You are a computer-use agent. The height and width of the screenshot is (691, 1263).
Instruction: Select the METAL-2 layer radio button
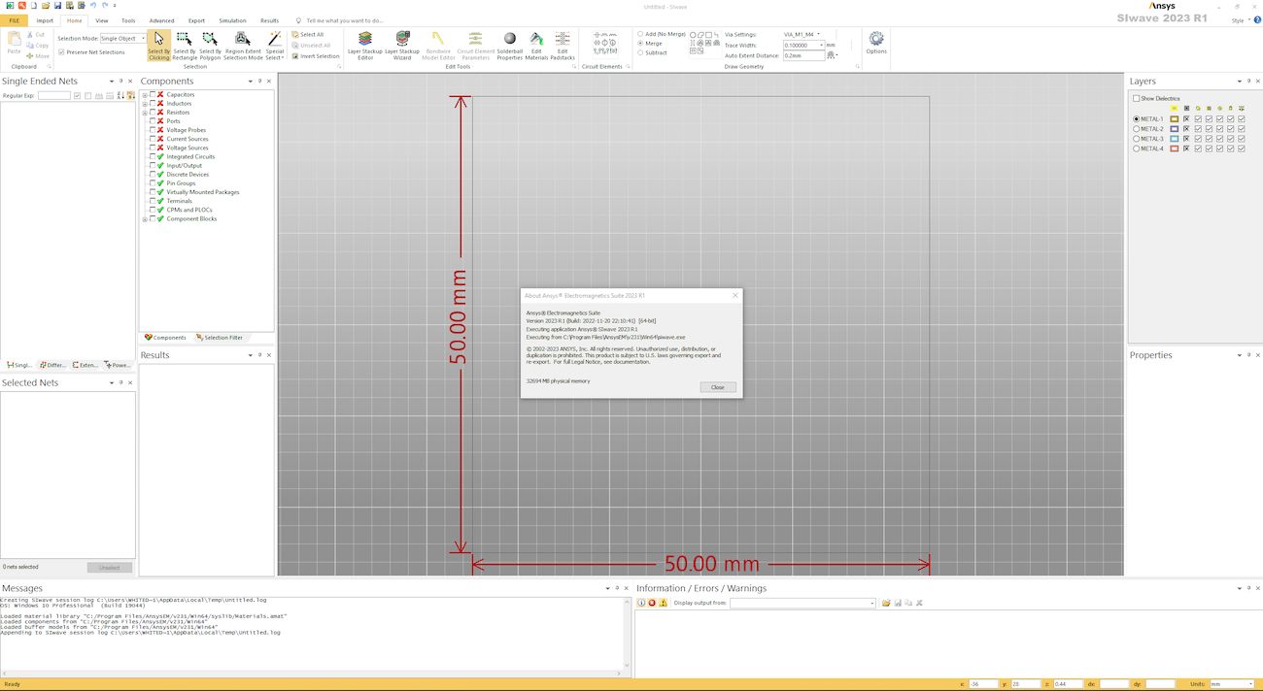pos(1137,129)
